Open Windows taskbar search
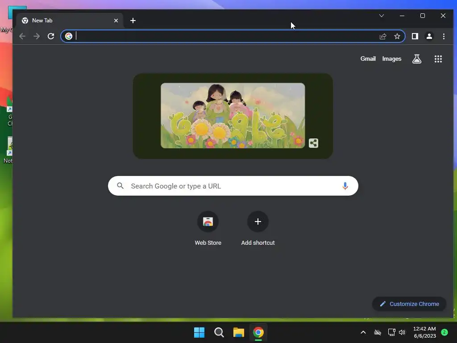The height and width of the screenshot is (343, 457). click(x=219, y=332)
